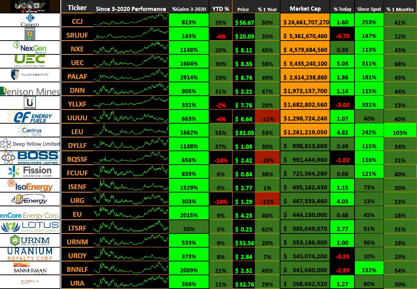Click the Price column header

243,9
